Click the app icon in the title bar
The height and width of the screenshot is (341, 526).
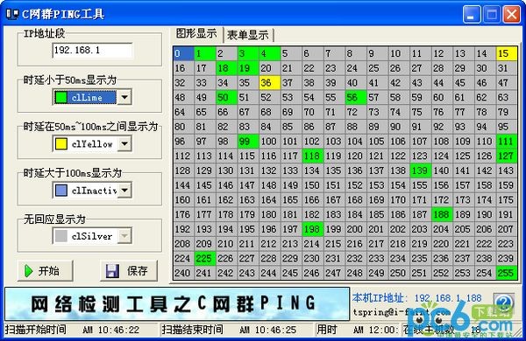point(12,14)
